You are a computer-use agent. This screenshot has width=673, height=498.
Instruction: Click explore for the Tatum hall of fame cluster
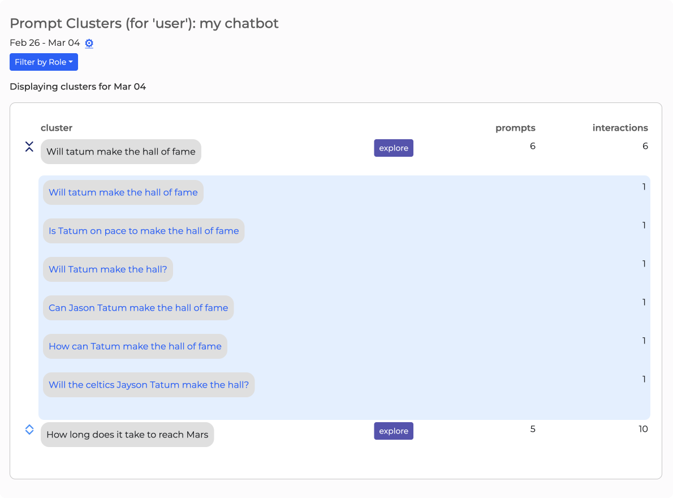[393, 148]
